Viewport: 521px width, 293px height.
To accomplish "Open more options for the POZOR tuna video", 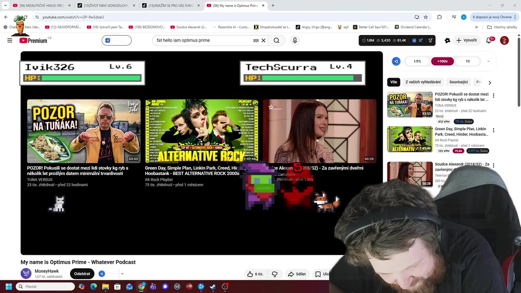I will [493, 96].
